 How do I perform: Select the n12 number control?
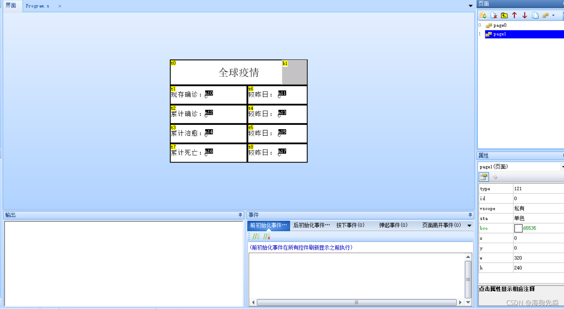(x=209, y=113)
